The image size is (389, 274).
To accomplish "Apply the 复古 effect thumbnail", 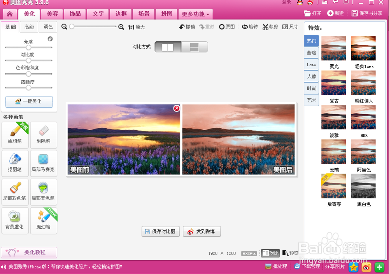I will [333, 83].
